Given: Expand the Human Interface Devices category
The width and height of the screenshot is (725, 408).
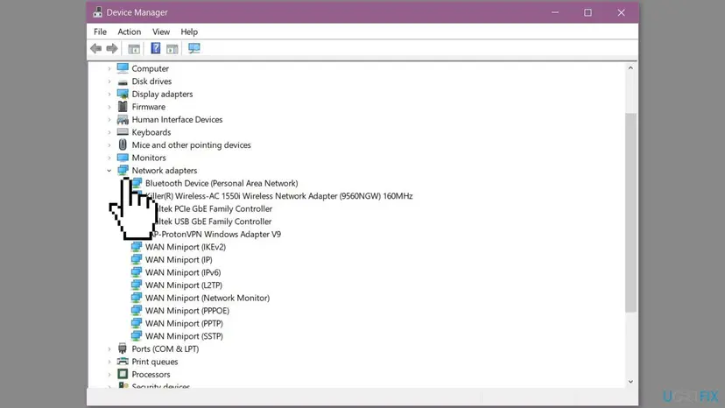Looking at the screenshot, I should click(109, 119).
